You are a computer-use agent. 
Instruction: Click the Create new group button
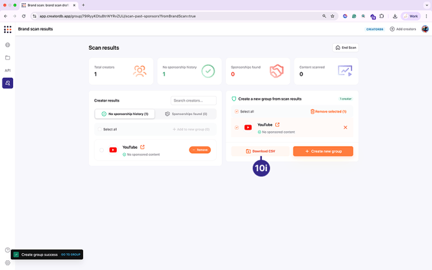pyautogui.click(x=323, y=151)
